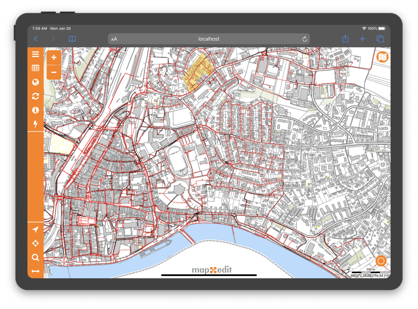Image resolution: width=418 pixels, height=309 pixels.
Task: Click the crosshair target icon
Action: (x=35, y=243)
